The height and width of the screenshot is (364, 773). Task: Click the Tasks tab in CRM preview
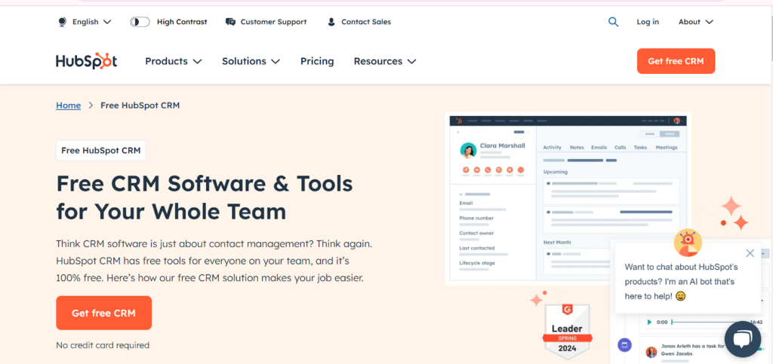coord(640,147)
